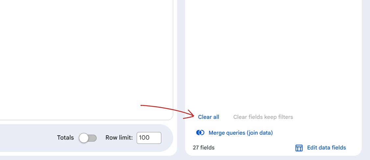
Task: Open the Edit data fields link
Action: pyautogui.click(x=326, y=147)
